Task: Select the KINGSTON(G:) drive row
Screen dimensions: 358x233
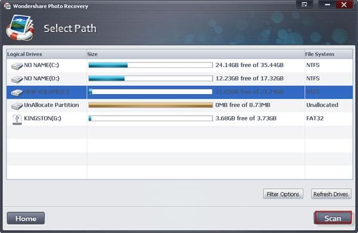Action: point(180,119)
